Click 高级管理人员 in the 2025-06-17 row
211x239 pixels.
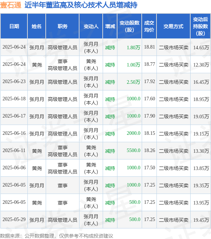pos(62,117)
